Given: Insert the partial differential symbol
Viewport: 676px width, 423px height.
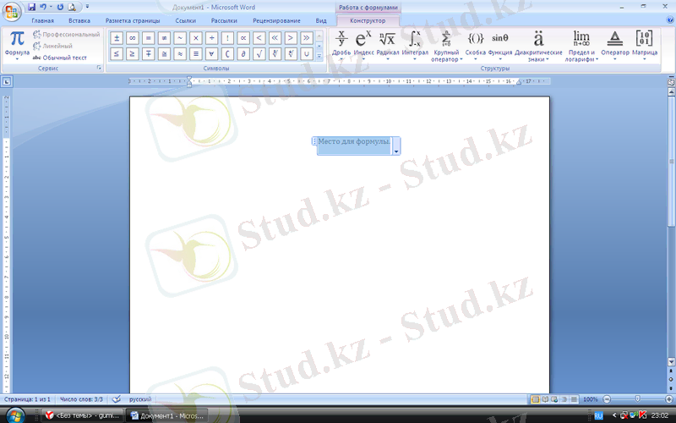Looking at the screenshot, I should (x=243, y=53).
